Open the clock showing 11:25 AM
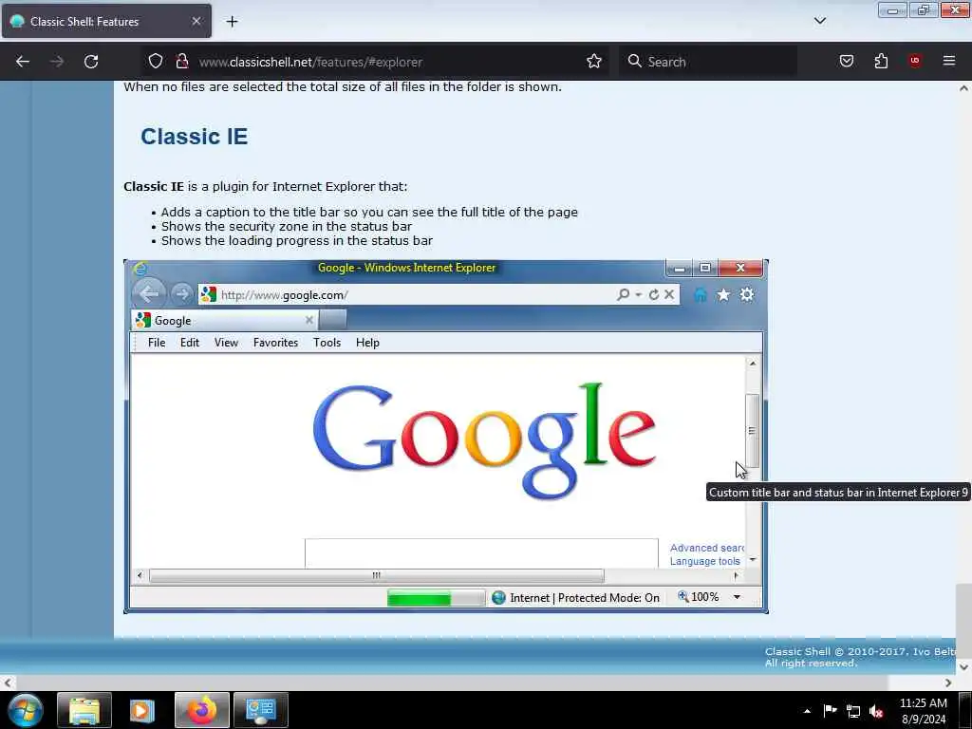The height and width of the screenshot is (729, 972). 923,711
